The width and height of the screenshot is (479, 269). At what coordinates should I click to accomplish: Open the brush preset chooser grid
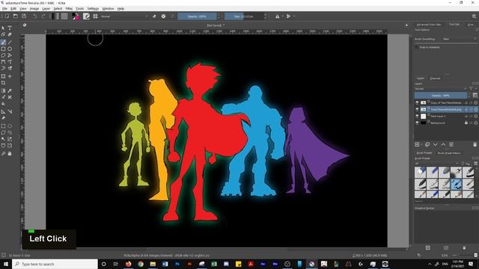pyautogui.click(x=95, y=16)
